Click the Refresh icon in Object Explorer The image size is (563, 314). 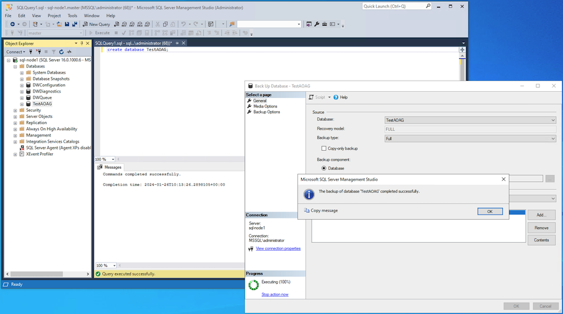(x=61, y=52)
